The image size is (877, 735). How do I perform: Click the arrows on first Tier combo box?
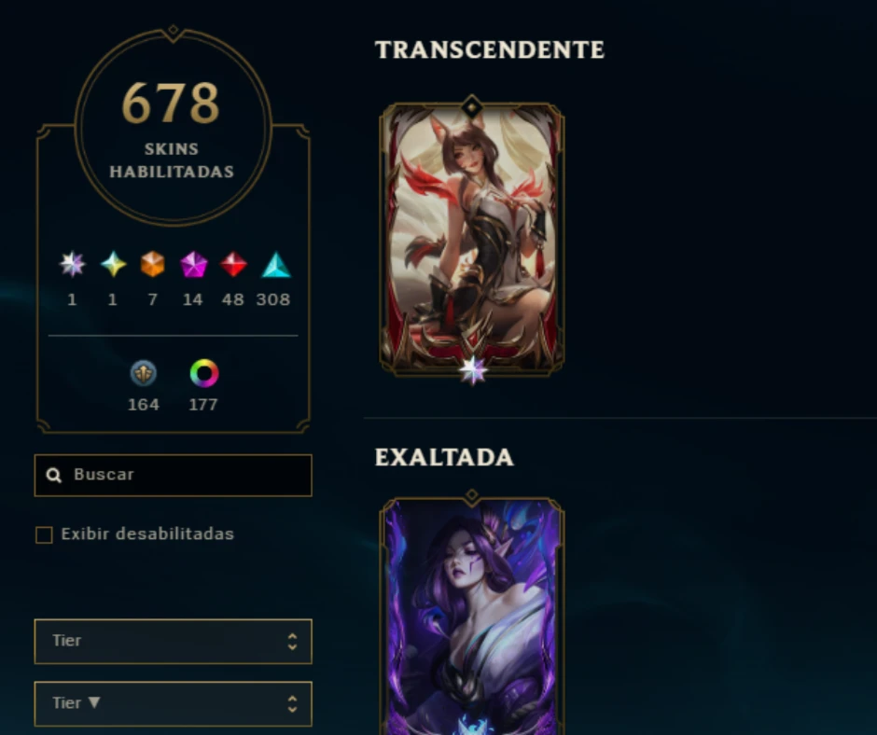[x=292, y=642]
